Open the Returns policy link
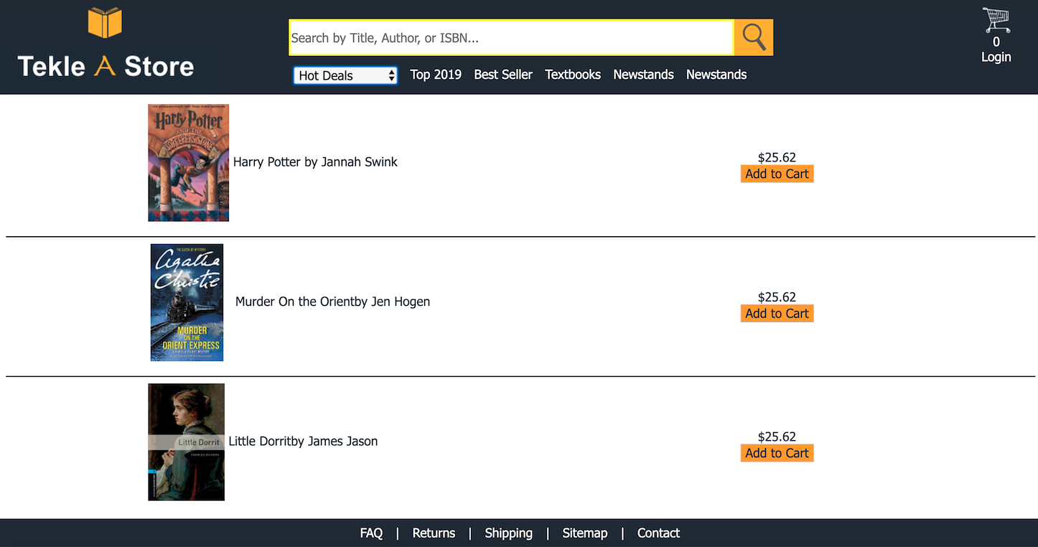The image size is (1038, 547). 434,533
